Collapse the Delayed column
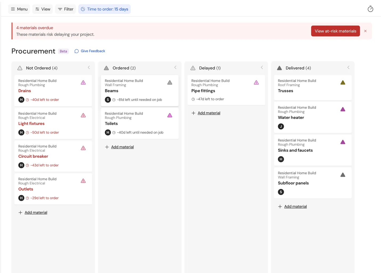The width and height of the screenshot is (381, 273). pyautogui.click(x=262, y=67)
